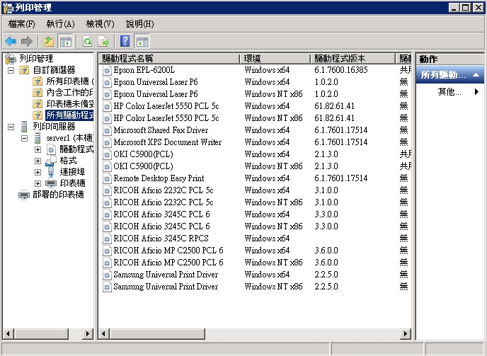Viewport: 487px width, 356px height.
Task: Collapse the 自訂篩選器 tree node
Action: click(x=11, y=70)
